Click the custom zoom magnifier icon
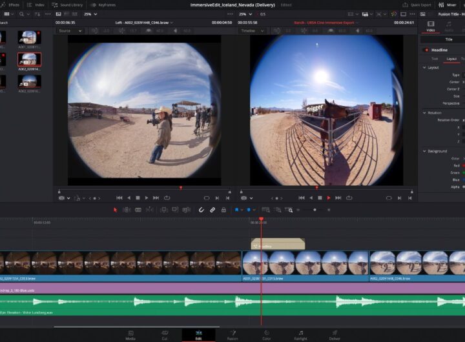 click(289, 210)
